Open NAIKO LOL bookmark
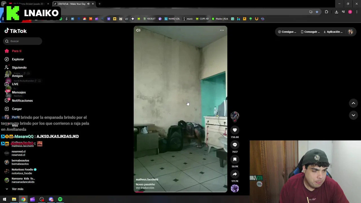 click(172, 19)
